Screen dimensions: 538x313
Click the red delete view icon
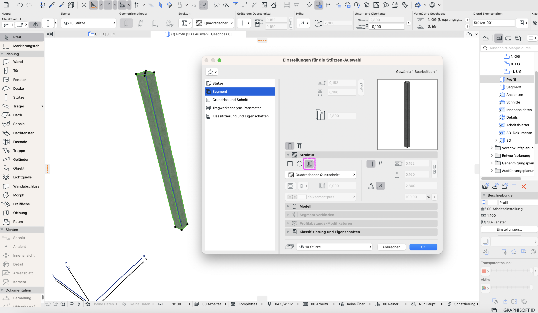524,186
